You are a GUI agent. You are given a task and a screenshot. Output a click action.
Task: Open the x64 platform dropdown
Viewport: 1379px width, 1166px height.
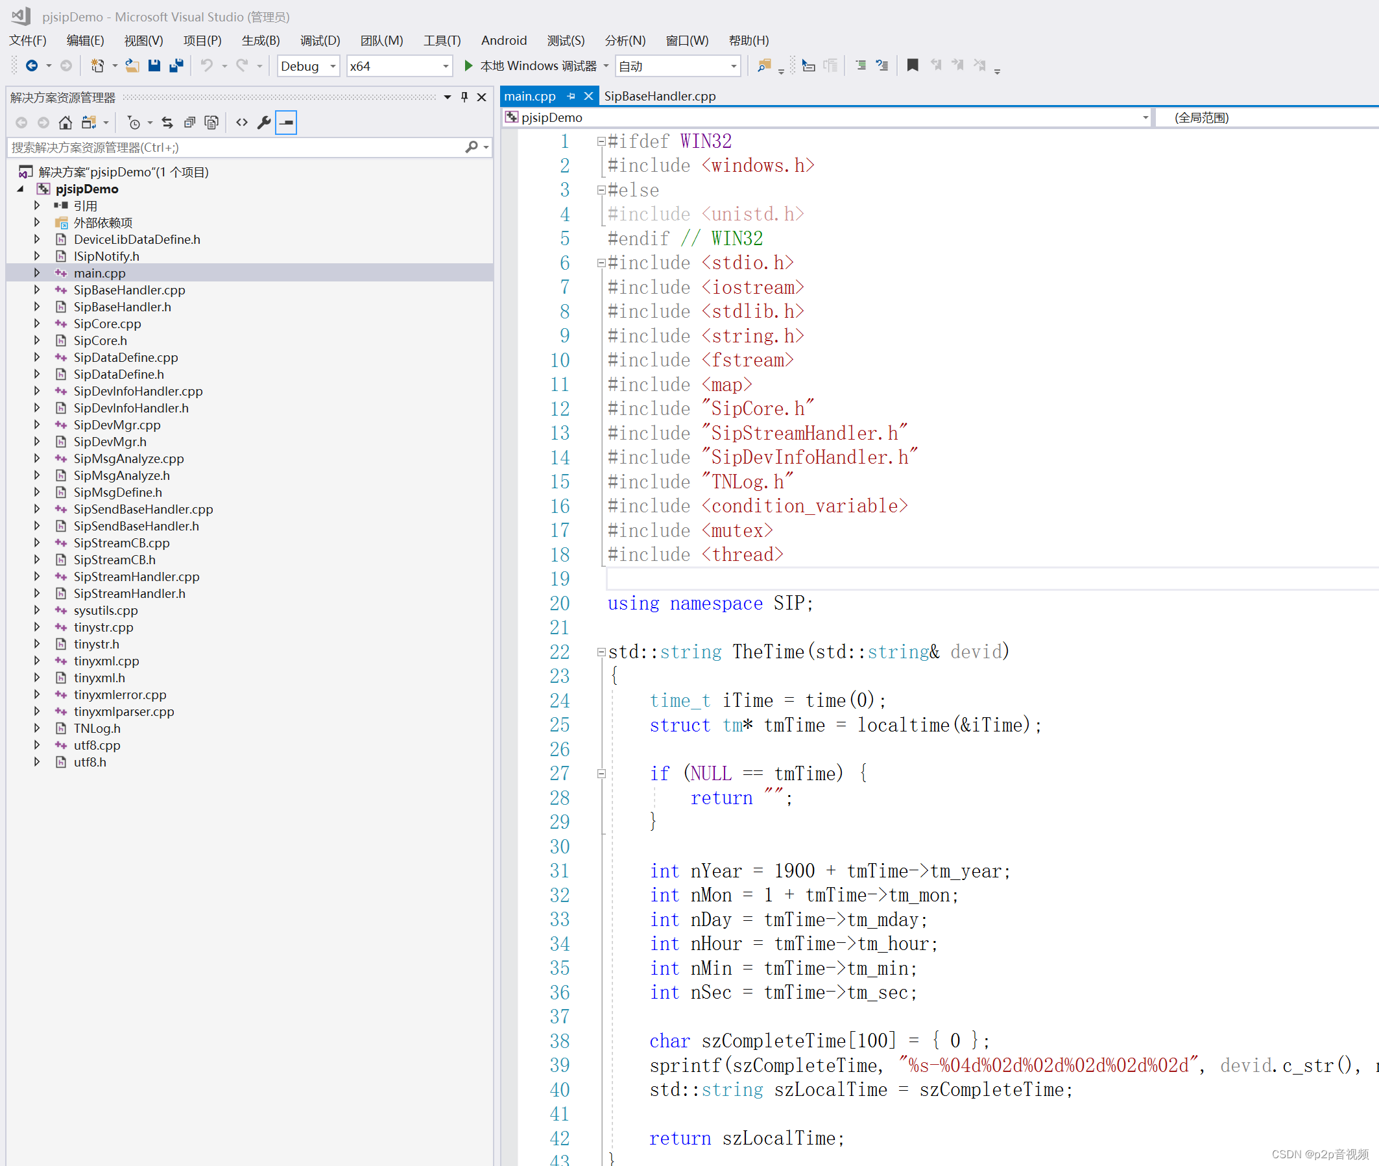[x=446, y=66]
